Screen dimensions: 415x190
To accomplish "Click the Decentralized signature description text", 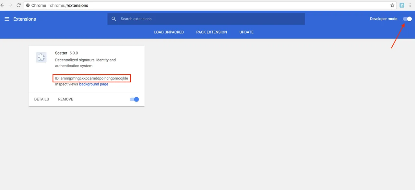I will click(85, 63).
